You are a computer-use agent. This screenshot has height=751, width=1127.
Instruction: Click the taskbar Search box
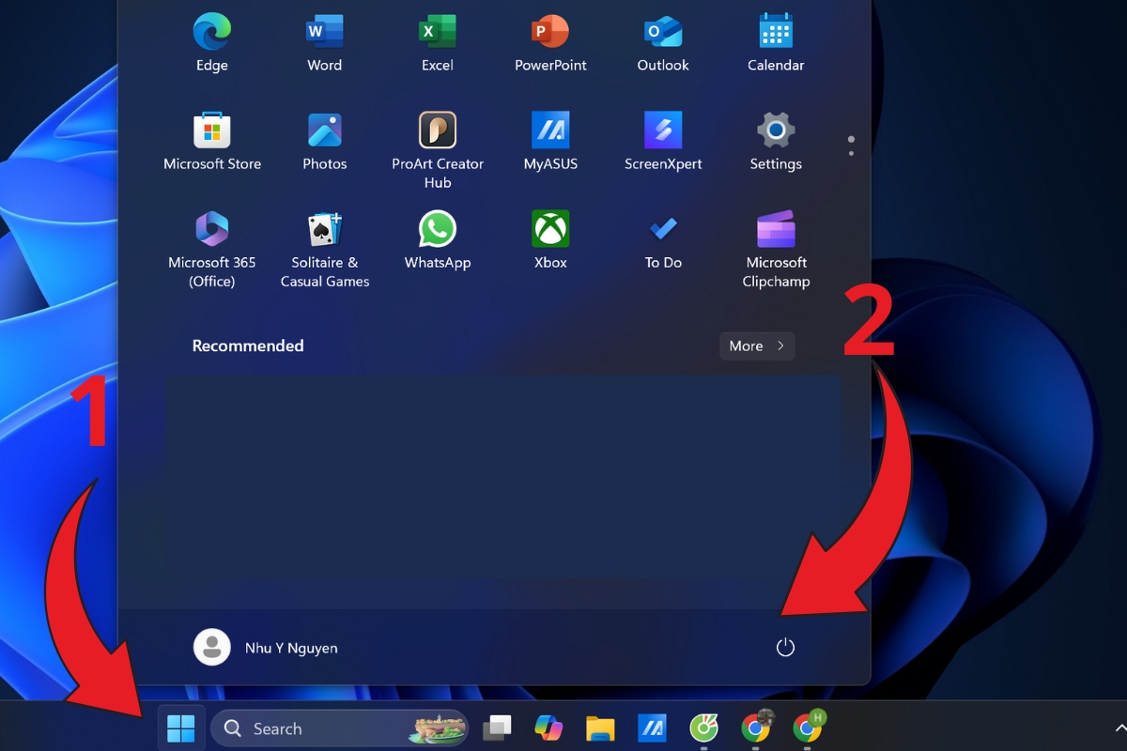339,728
